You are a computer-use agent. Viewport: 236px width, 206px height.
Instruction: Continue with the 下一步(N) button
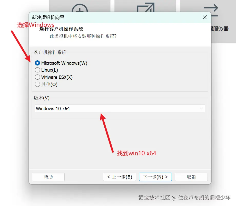155,177
